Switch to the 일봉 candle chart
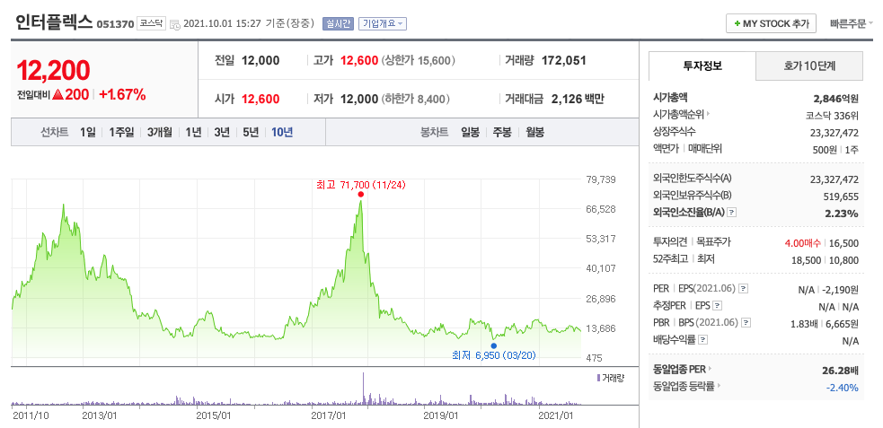 [470, 133]
